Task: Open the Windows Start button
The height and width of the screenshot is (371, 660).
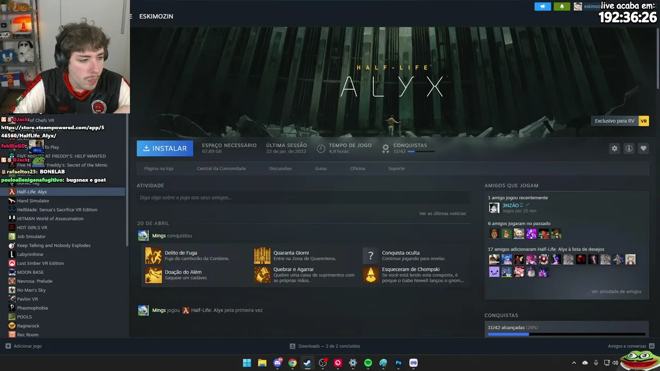Action: pyautogui.click(x=247, y=363)
